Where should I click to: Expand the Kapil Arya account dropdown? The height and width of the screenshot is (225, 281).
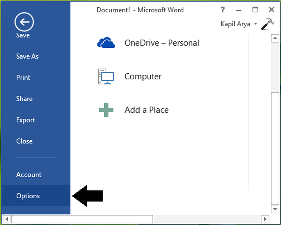coord(255,24)
